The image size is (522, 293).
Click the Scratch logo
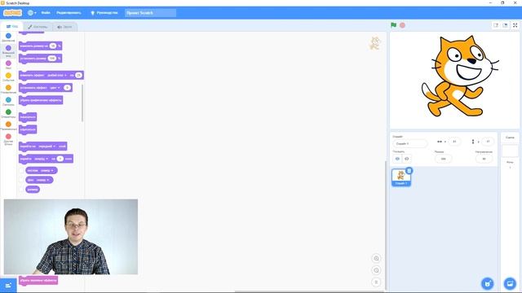pos(13,13)
